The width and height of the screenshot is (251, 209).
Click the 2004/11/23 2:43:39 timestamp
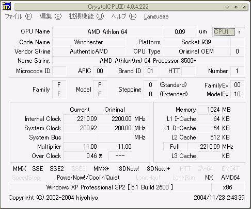219,198
